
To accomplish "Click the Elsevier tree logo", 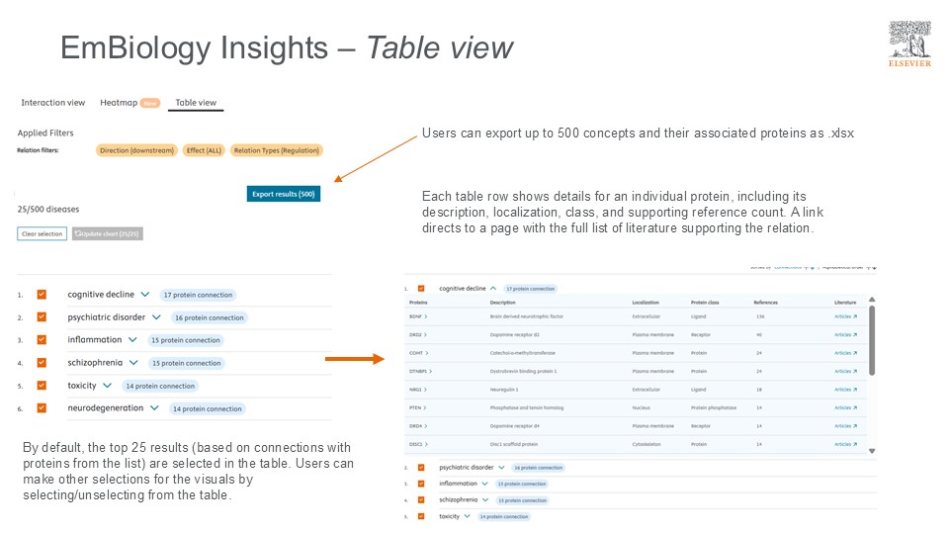I will (909, 40).
